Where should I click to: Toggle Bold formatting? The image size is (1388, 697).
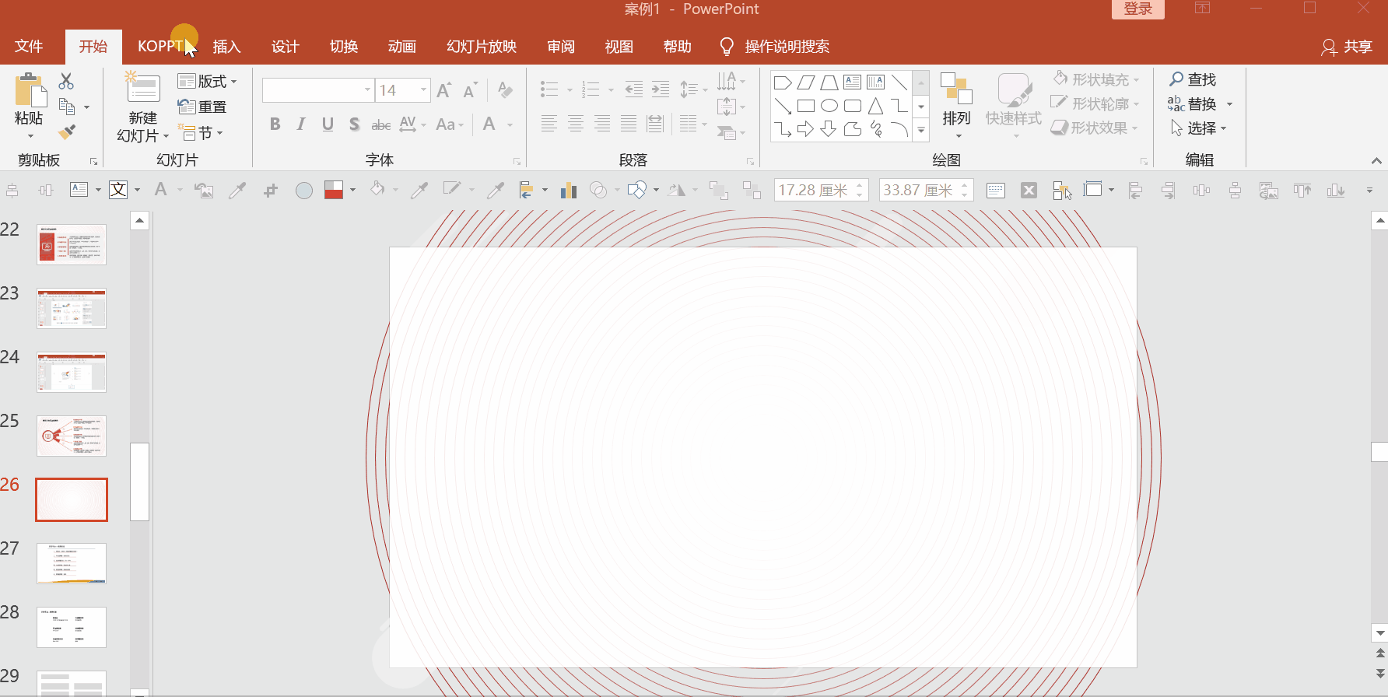click(x=275, y=124)
